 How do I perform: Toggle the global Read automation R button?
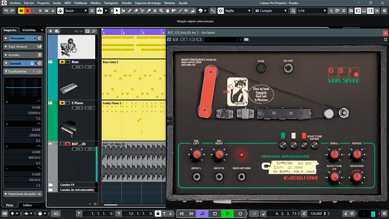[40, 11]
